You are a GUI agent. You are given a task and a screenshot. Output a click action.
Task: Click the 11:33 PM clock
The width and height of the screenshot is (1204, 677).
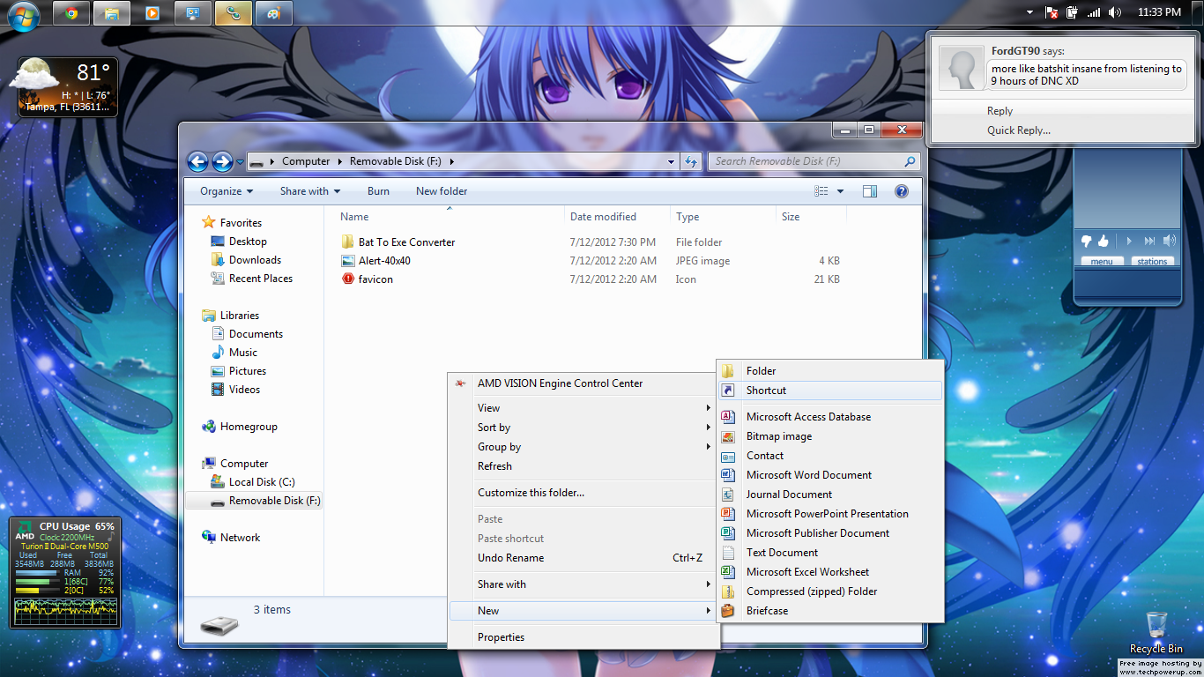pos(1159,12)
